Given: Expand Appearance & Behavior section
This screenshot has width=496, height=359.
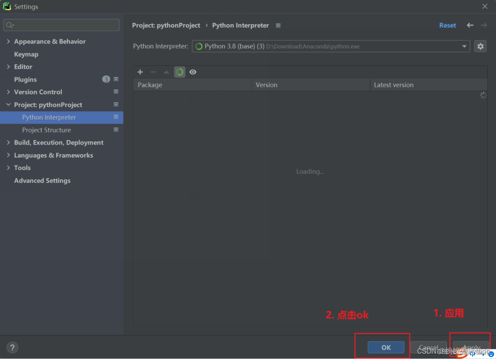Looking at the screenshot, I should [8, 41].
